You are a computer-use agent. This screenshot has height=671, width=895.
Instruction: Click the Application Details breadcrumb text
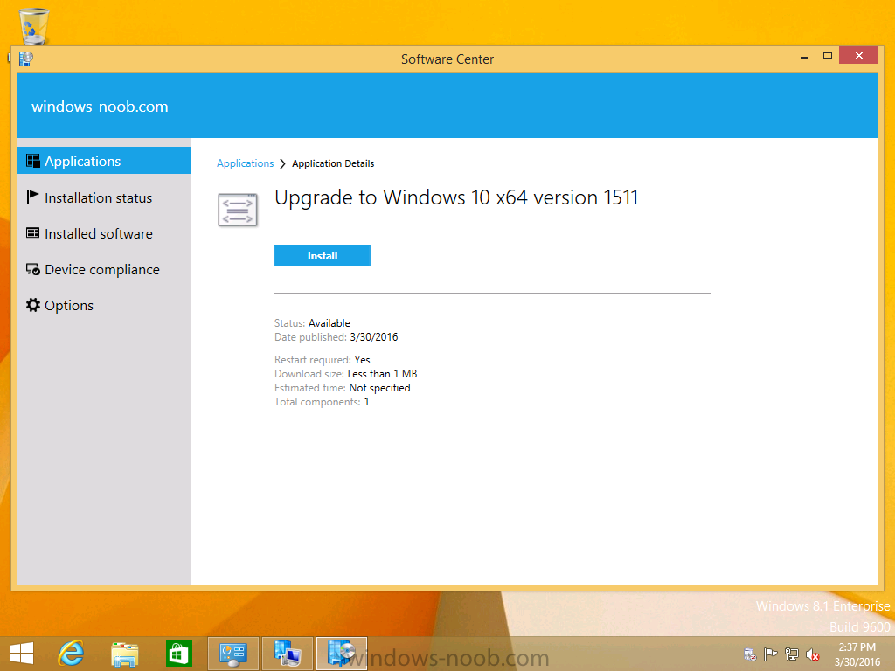pyautogui.click(x=333, y=163)
